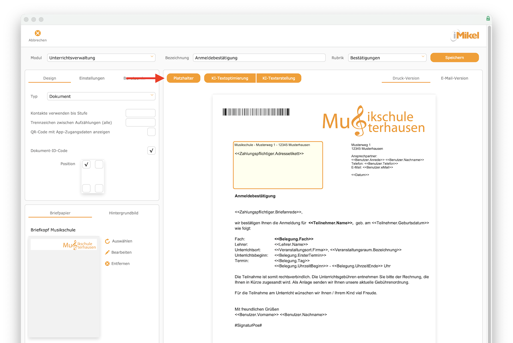The image size is (513, 343).
Task: Open the Briefpapier tab
Action: [x=60, y=213]
